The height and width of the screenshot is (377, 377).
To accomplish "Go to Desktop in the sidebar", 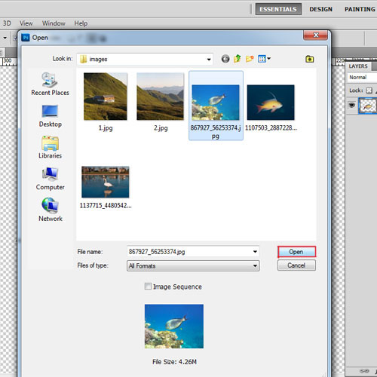I will click(x=51, y=116).
